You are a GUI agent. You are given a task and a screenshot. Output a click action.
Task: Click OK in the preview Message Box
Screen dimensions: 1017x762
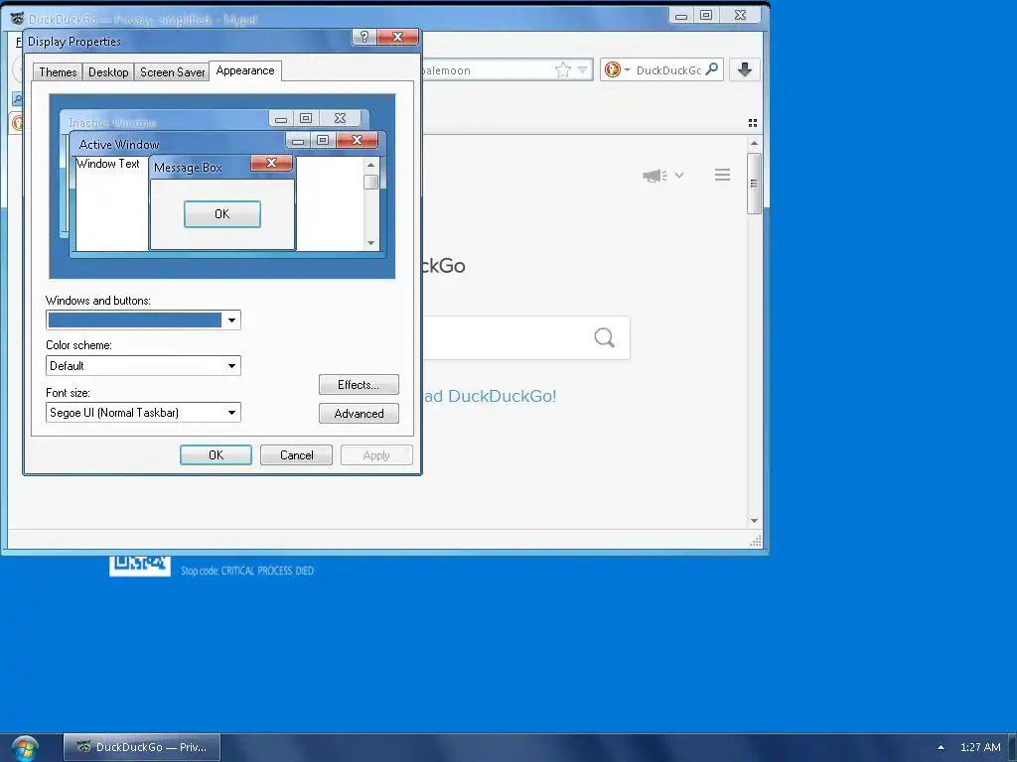[x=222, y=214]
